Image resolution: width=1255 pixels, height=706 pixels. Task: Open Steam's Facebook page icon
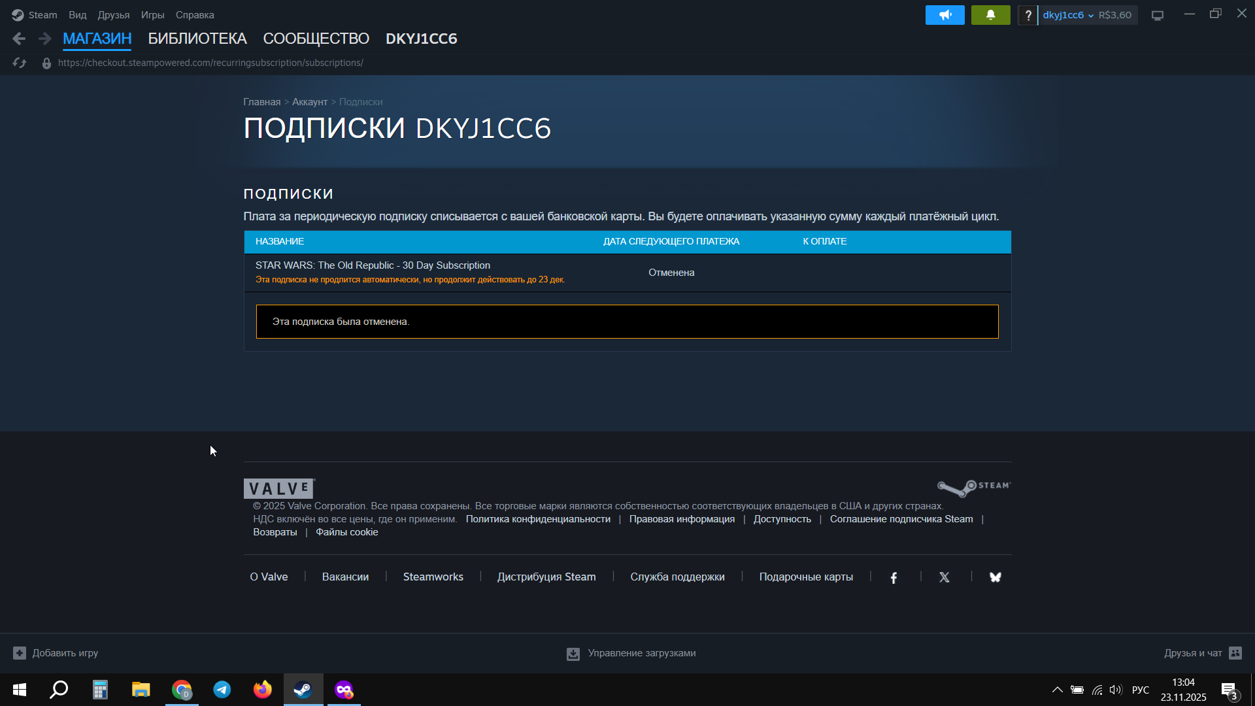click(x=894, y=577)
